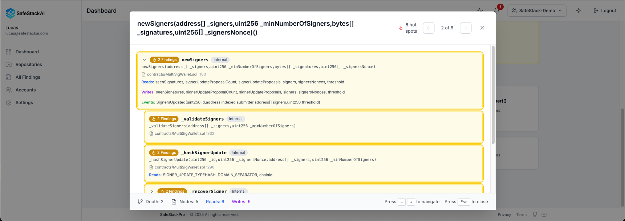Click the Nodes: 5 file icon
The height and width of the screenshot is (221, 625).
click(174, 202)
